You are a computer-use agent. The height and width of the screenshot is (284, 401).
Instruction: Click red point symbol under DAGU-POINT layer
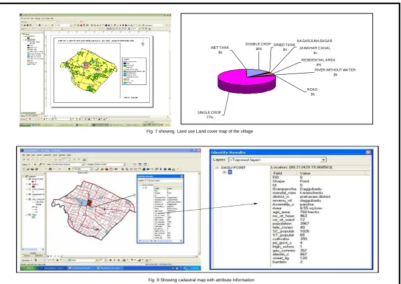pos(33,182)
